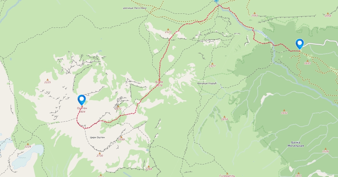Click the peak icon marked 1854
The width and height of the screenshot is (338, 177).
[224, 117]
